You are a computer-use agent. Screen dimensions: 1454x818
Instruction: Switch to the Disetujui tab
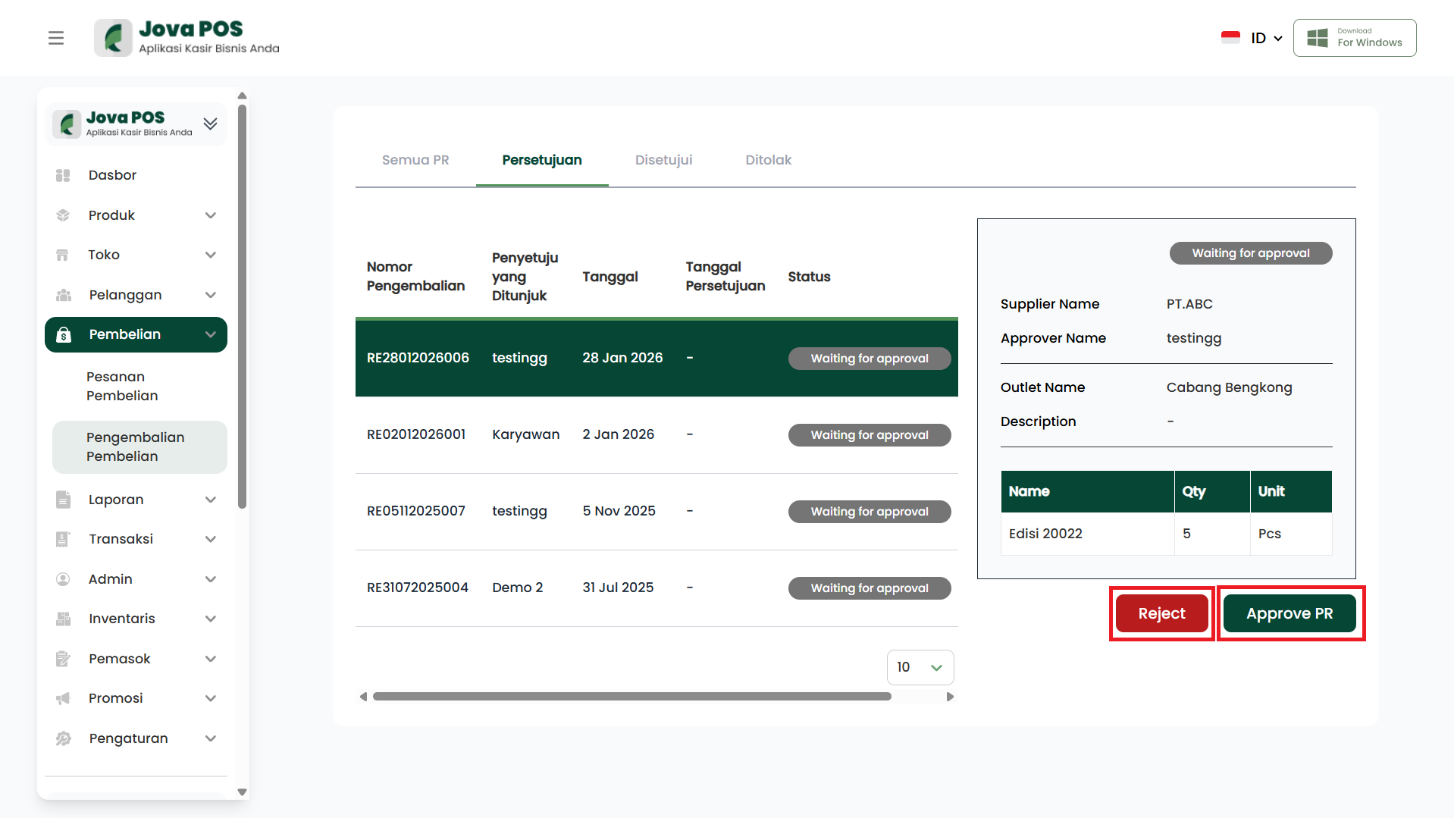click(x=663, y=160)
